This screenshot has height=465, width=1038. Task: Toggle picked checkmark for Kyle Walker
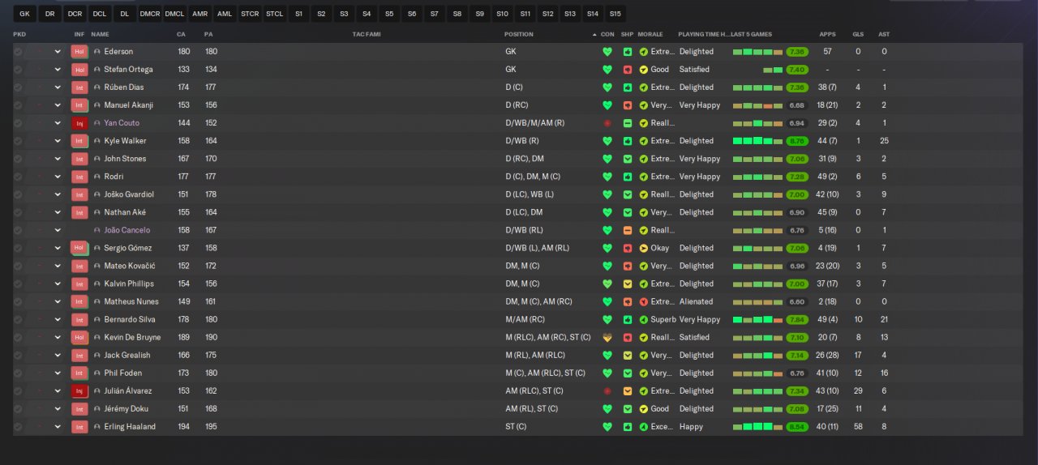click(x=18, y=141)
